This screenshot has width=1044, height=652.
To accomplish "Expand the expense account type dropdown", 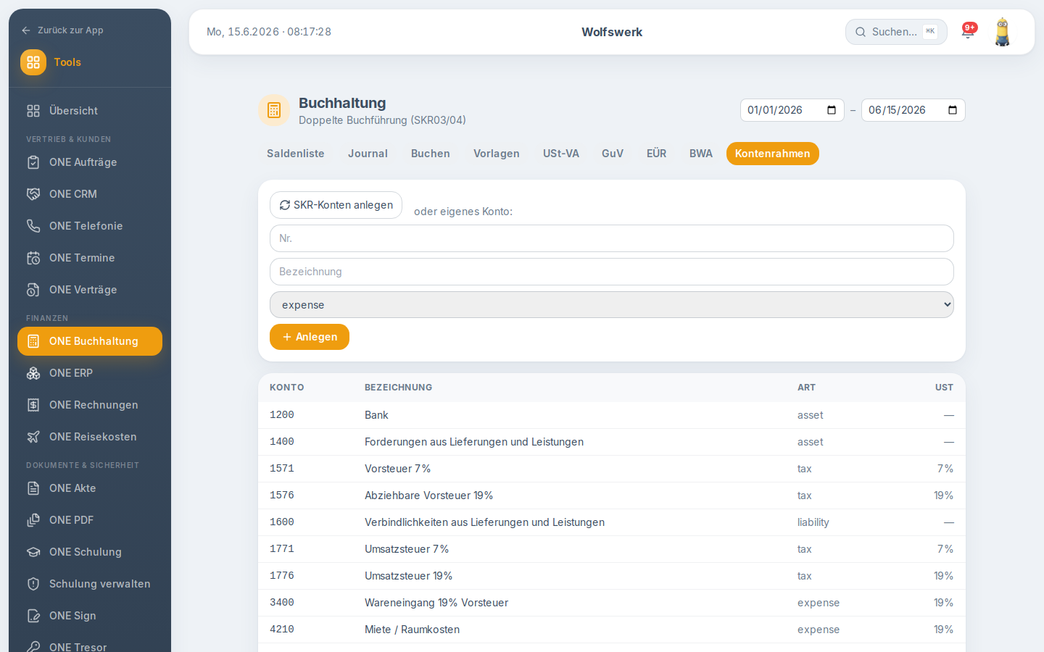I will 612,305.
